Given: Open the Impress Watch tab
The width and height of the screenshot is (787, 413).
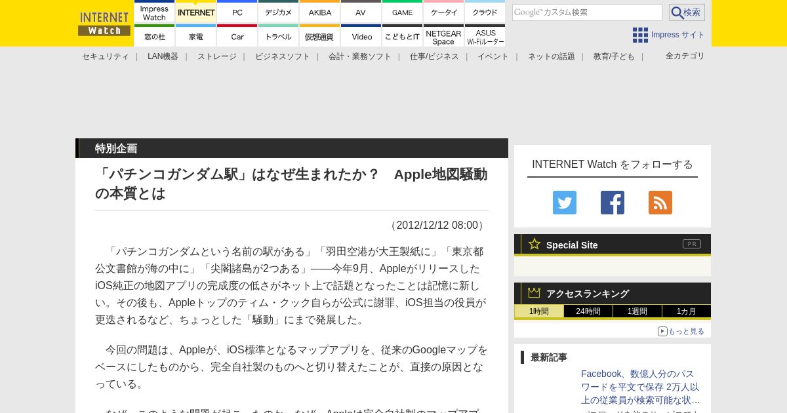Looking at the screenshot, I should (x=155, y=12).
